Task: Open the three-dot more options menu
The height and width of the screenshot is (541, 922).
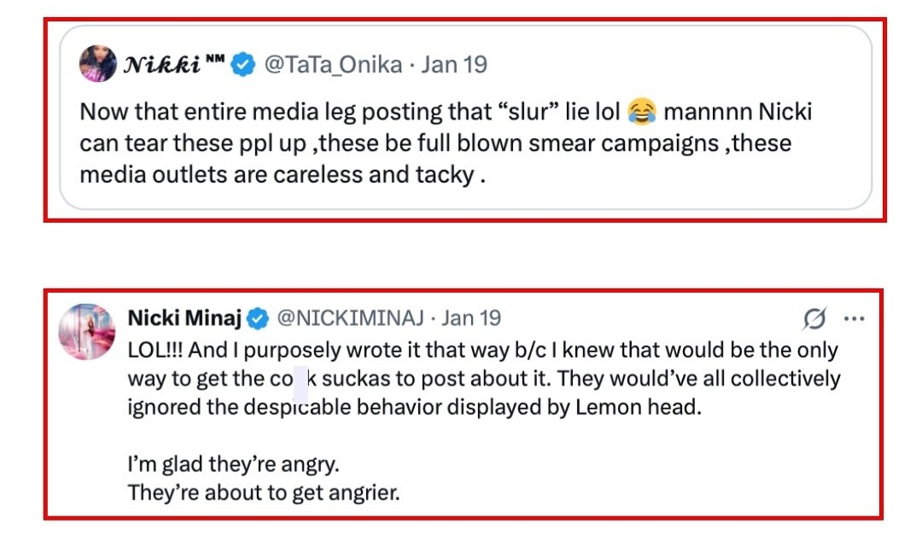Action: click(x=854, y=319)
